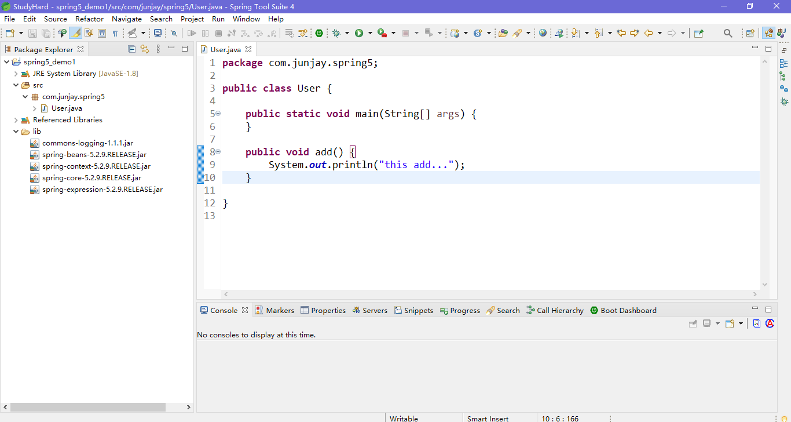
Task: Click the Previous Annotation arrow icon
Action: click(598, 33)
